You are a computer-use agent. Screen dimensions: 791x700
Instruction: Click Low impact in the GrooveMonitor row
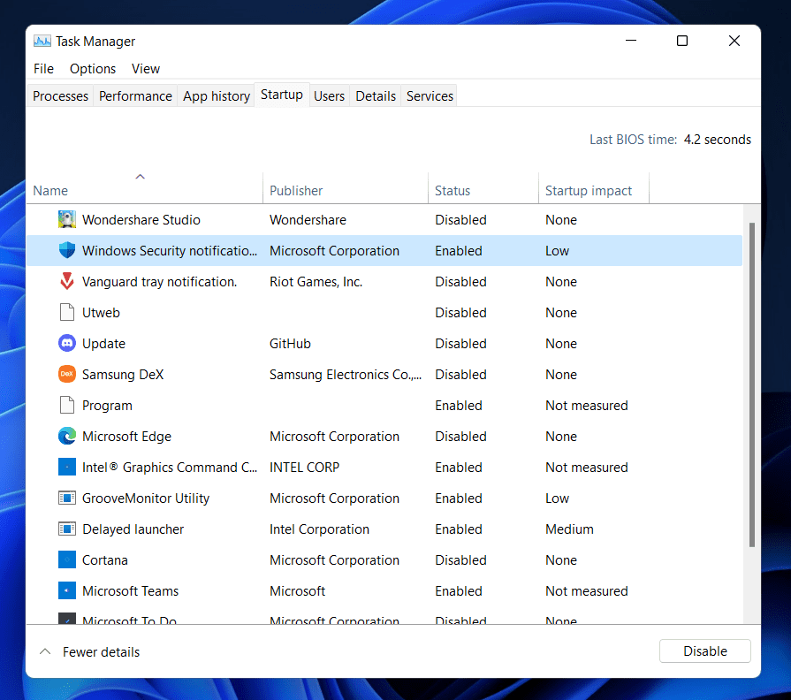[557, 498]
